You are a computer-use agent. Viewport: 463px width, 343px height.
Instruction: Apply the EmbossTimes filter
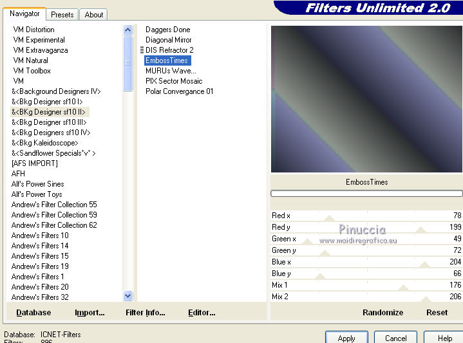tap(346, 338)
